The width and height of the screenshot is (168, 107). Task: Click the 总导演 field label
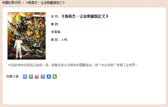(56, 32)
